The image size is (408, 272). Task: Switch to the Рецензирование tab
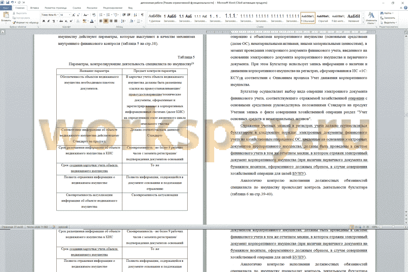coord(113,8)
